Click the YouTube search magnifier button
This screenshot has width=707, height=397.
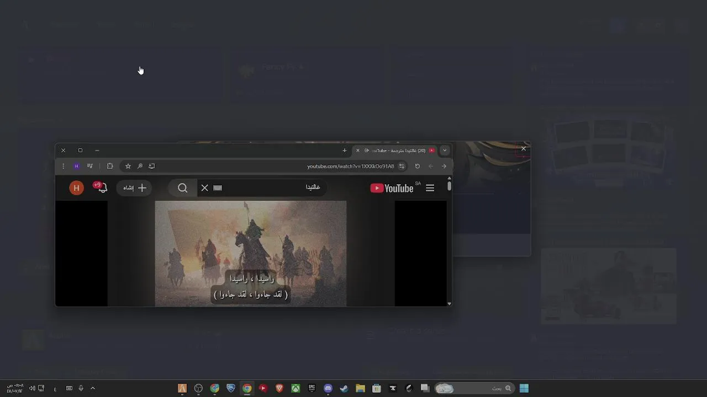[x=183, y=188]
